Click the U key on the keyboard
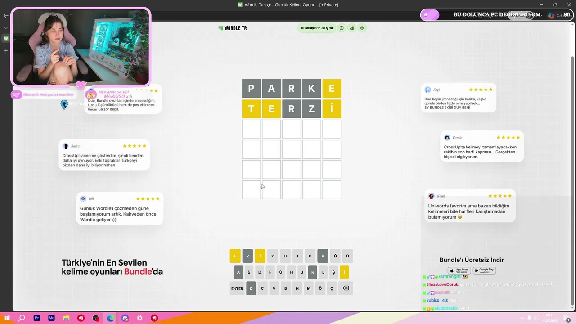This screenshot has width=576, height=324. point(285,256)
